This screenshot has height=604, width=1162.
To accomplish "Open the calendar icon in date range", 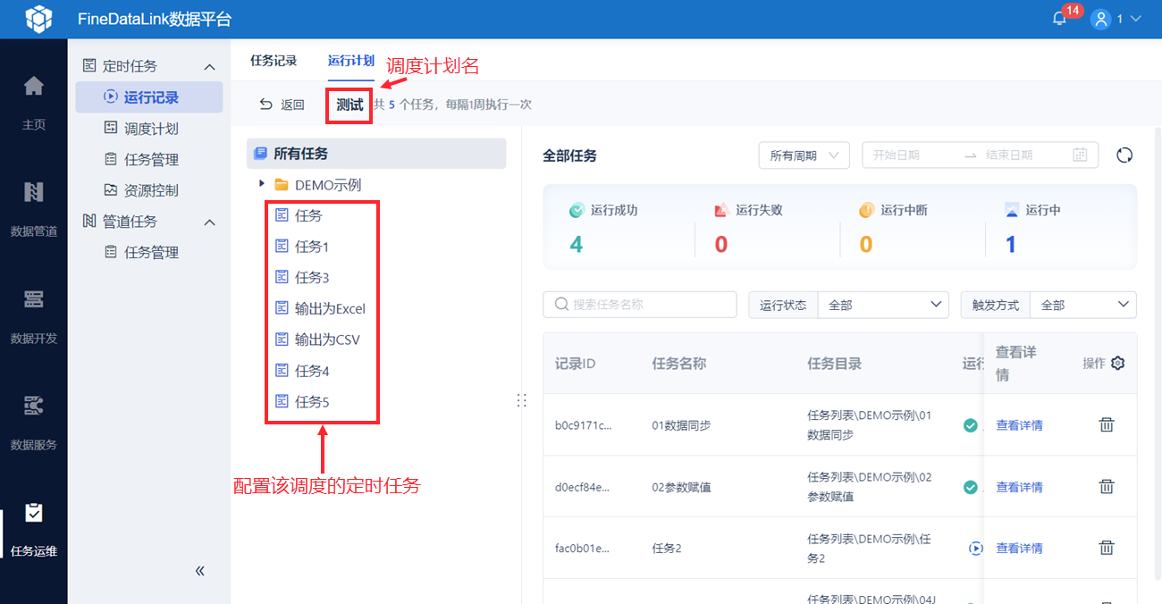I will tap(1080, 155).
